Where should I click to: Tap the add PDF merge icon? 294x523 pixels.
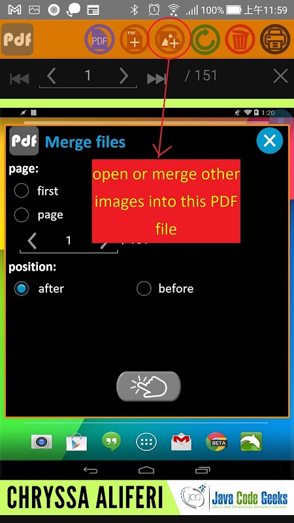click(135, 40)
